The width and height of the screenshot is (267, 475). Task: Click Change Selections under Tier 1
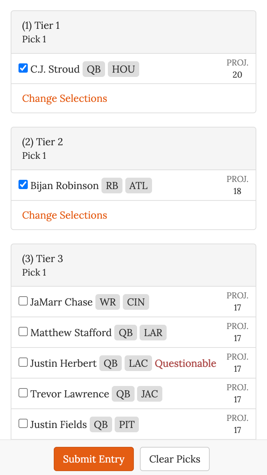coord(64,99)
